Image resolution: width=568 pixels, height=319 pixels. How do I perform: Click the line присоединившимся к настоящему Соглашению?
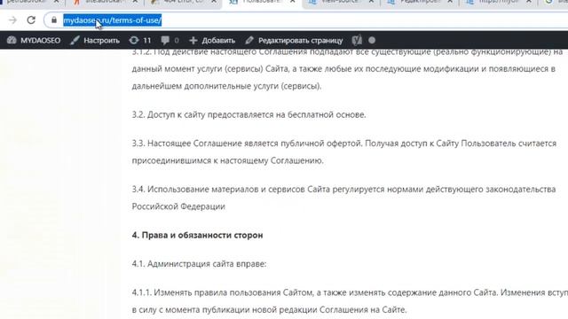click(x=227, y=160)
